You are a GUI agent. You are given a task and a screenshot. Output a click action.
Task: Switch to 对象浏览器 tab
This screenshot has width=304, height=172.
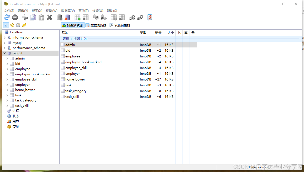[72, 25]
